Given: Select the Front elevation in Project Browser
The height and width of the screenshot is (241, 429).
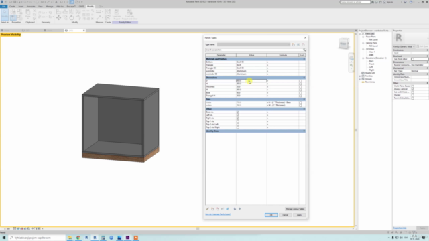Looking at the screenshot, I should coord(371,64).
